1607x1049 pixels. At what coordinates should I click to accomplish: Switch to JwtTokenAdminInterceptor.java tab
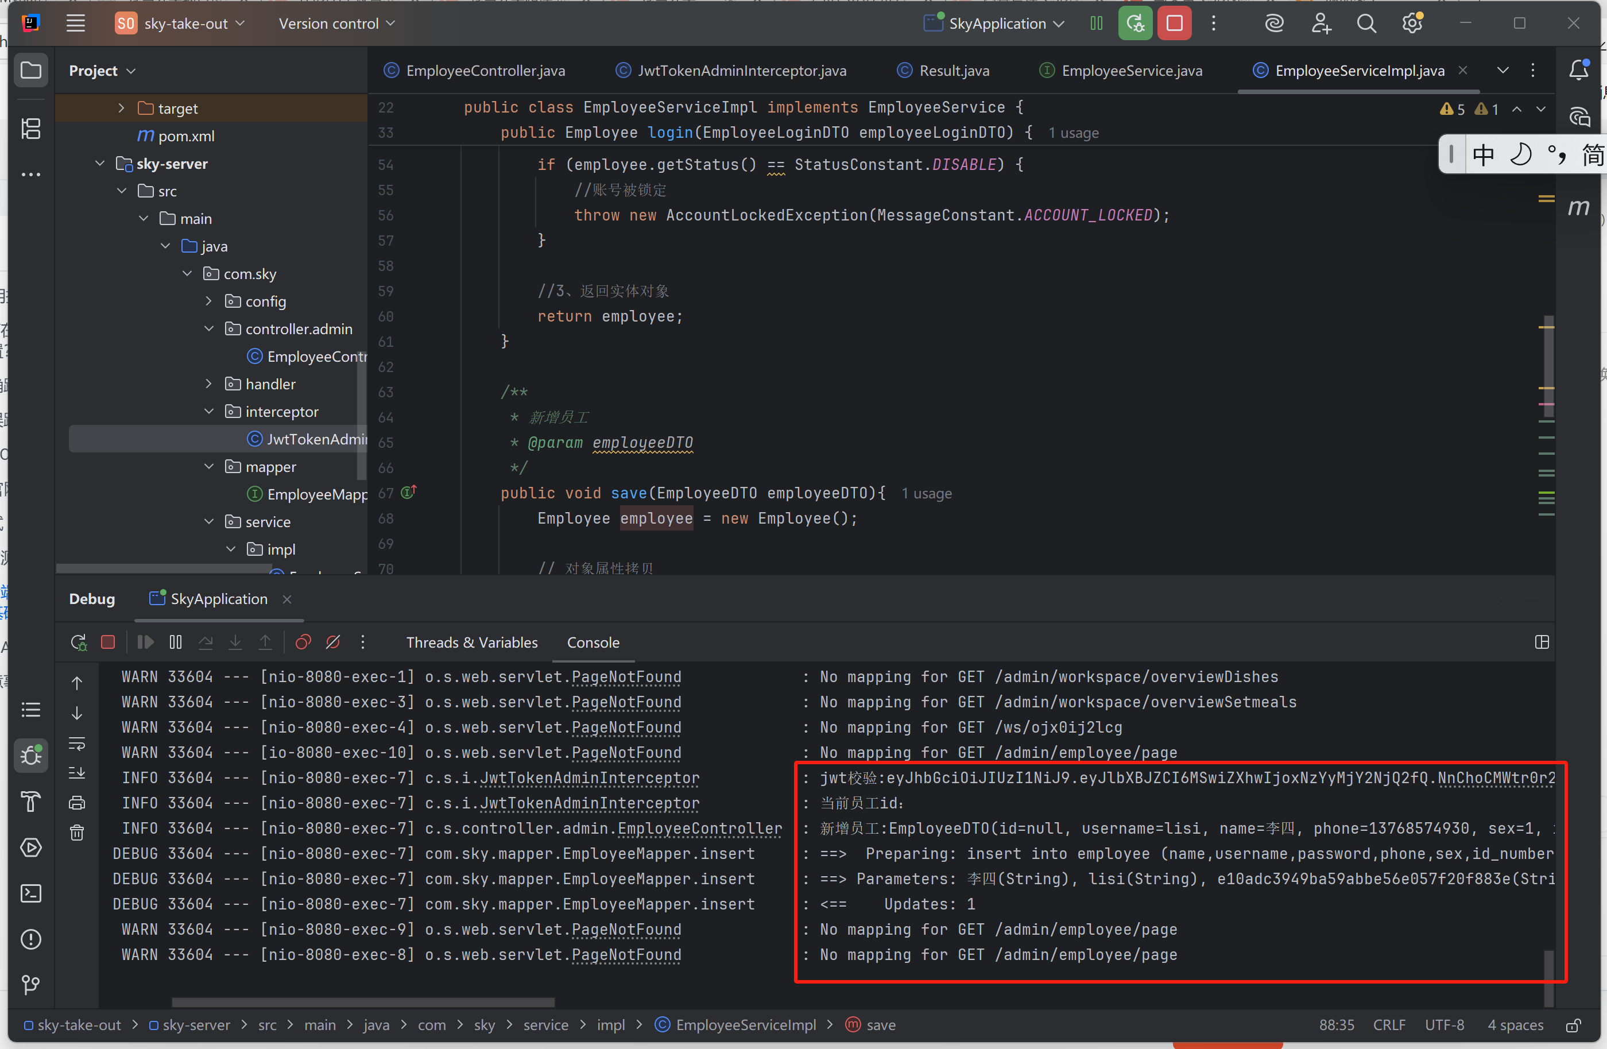[730, 70]
